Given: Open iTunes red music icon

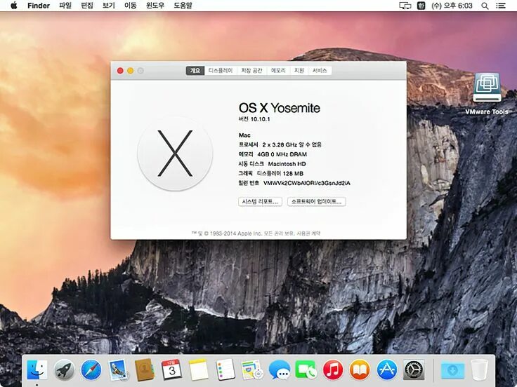Looking at the screenshot, I should pyautogui.click(x=333, y=370).
